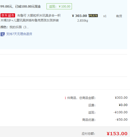Select the 颜色: 我的乐园 option text

tap(15, 27)
